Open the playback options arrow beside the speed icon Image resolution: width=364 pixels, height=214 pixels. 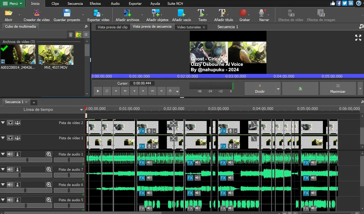pyautogui.click(x=177, y=91)
